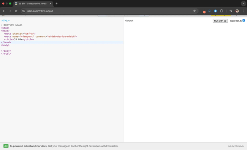Open the Extensions puzzle piece menu
247x150 pixels.
[x=222, y=11]
